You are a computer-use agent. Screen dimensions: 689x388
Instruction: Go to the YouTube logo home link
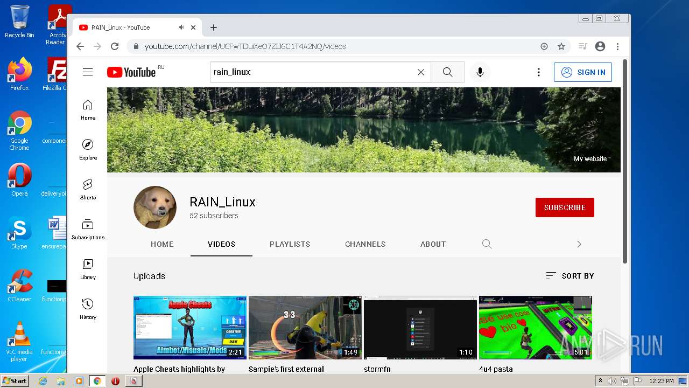131,72
